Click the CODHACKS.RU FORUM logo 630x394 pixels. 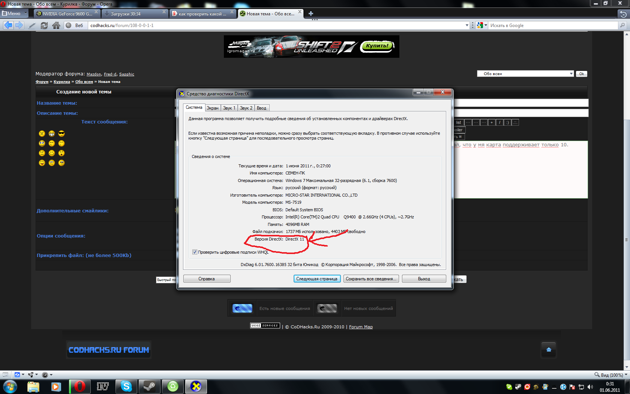tap(109, 350)
